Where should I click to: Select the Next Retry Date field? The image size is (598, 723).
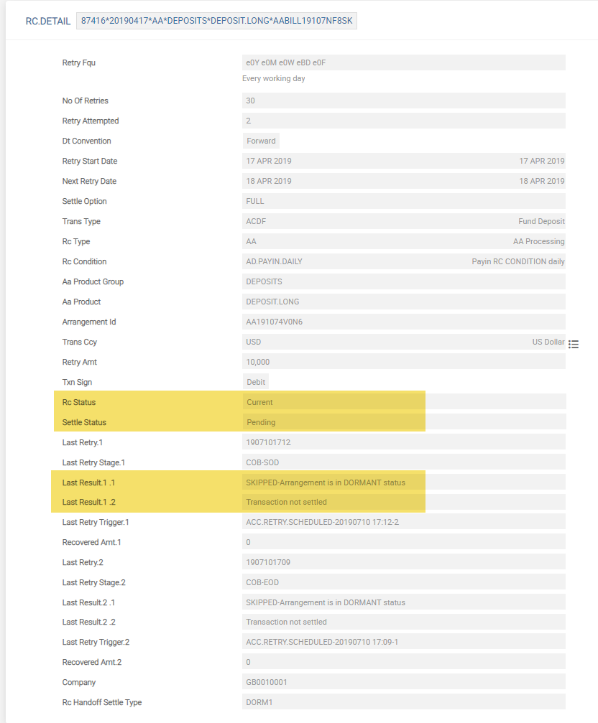[403, 181]
